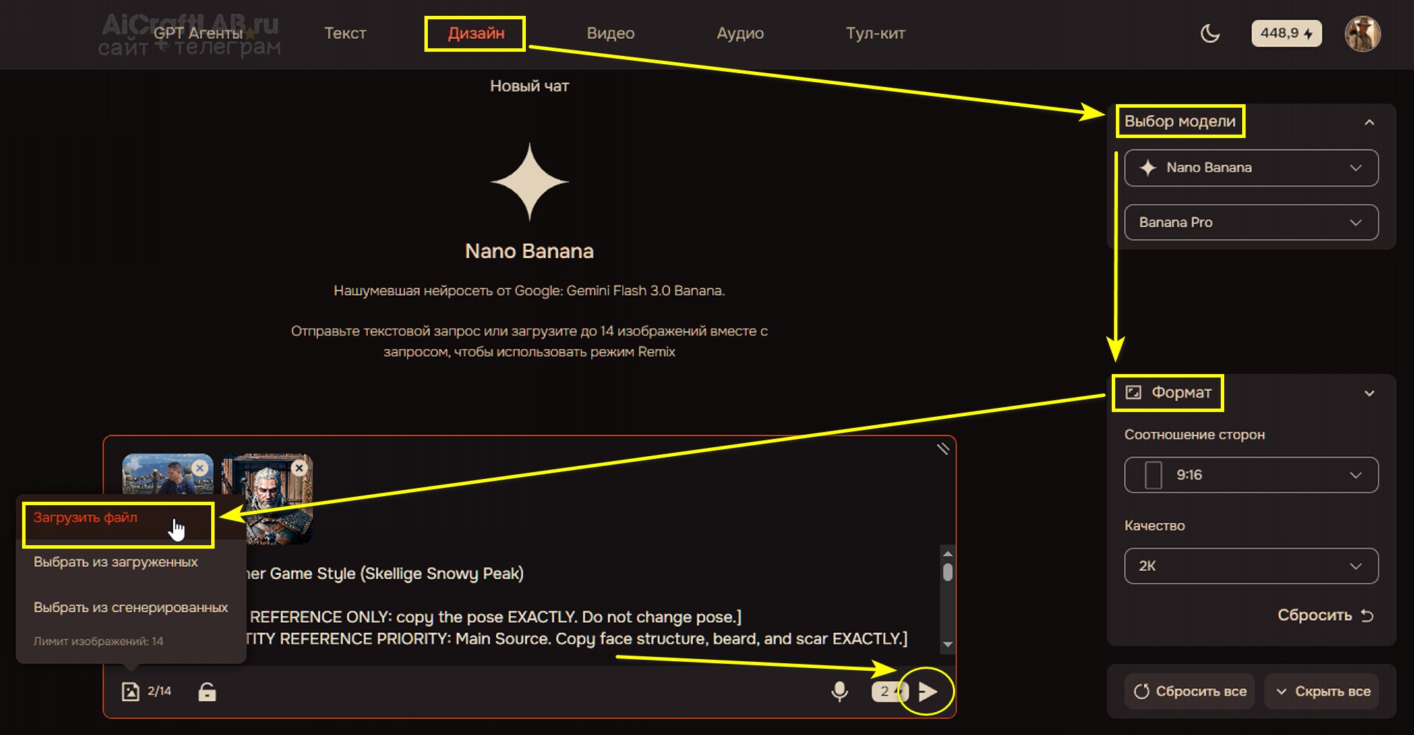Switch to the Текст tab
Viewport: 1414px width, 735px height.
click(x=345, y=33)
